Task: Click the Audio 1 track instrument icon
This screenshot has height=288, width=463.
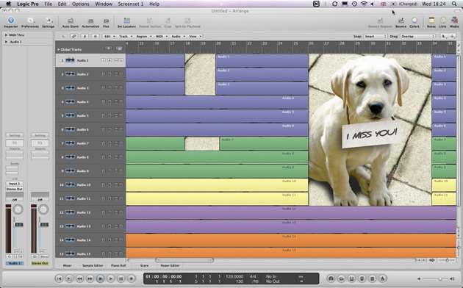Action: coord(70,60)
